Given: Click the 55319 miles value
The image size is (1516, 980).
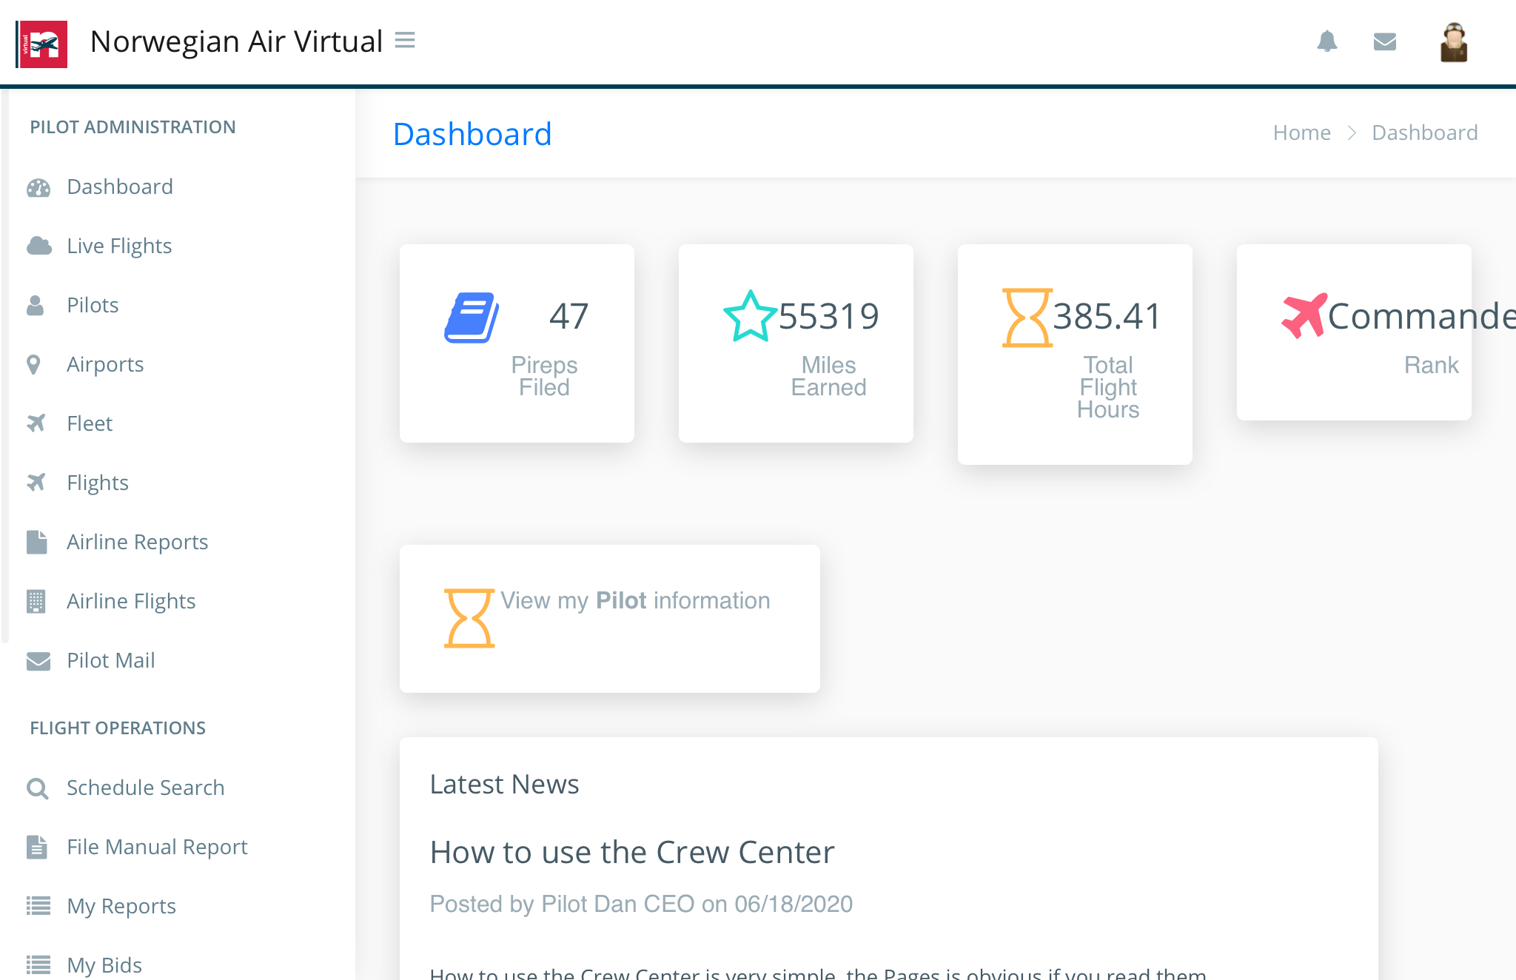Looking at the screenshot, I should [x=828, y=317].
